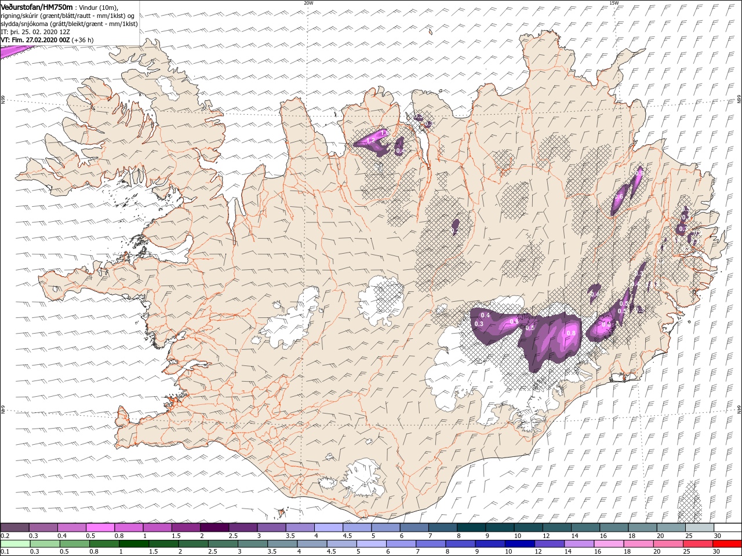Click the '20W' longitude label on the top edge
This screenshot has height=556, width=742.
[x=308, y=3]
